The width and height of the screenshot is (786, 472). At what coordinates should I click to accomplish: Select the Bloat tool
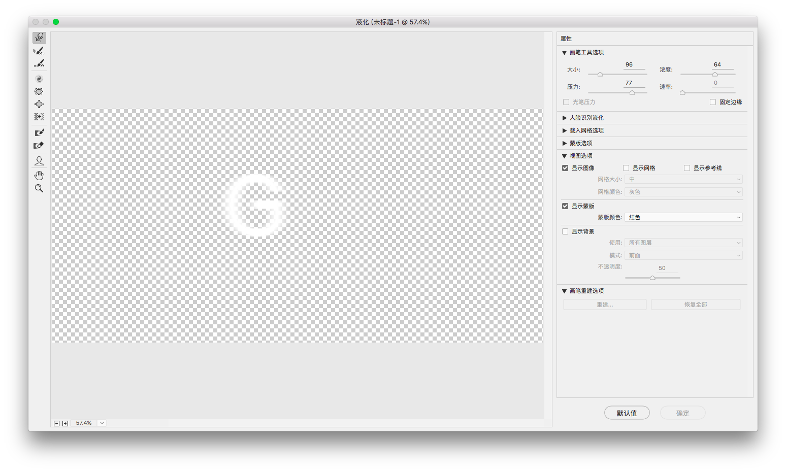(x=39, y=104)
